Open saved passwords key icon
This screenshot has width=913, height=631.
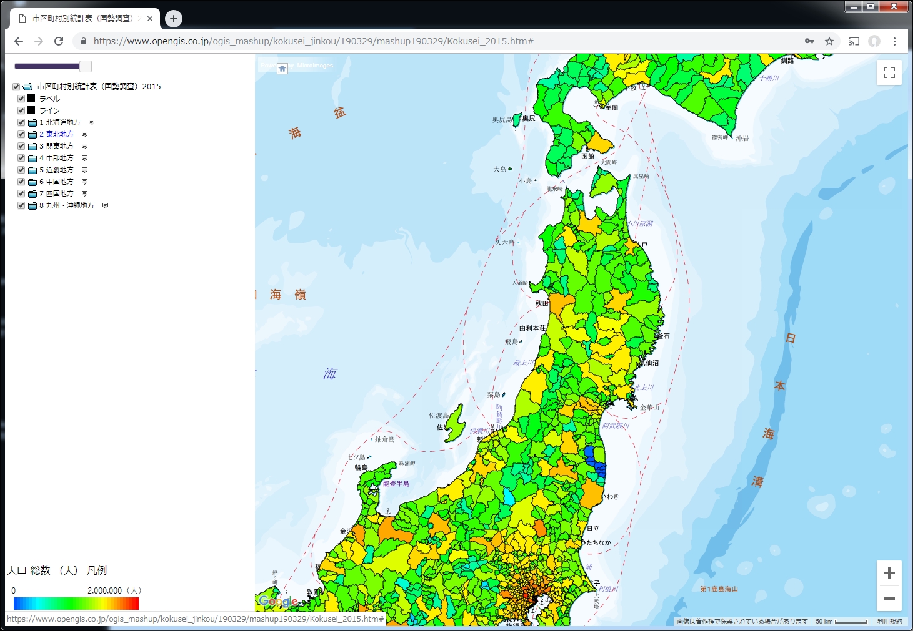tap(809, 41)
